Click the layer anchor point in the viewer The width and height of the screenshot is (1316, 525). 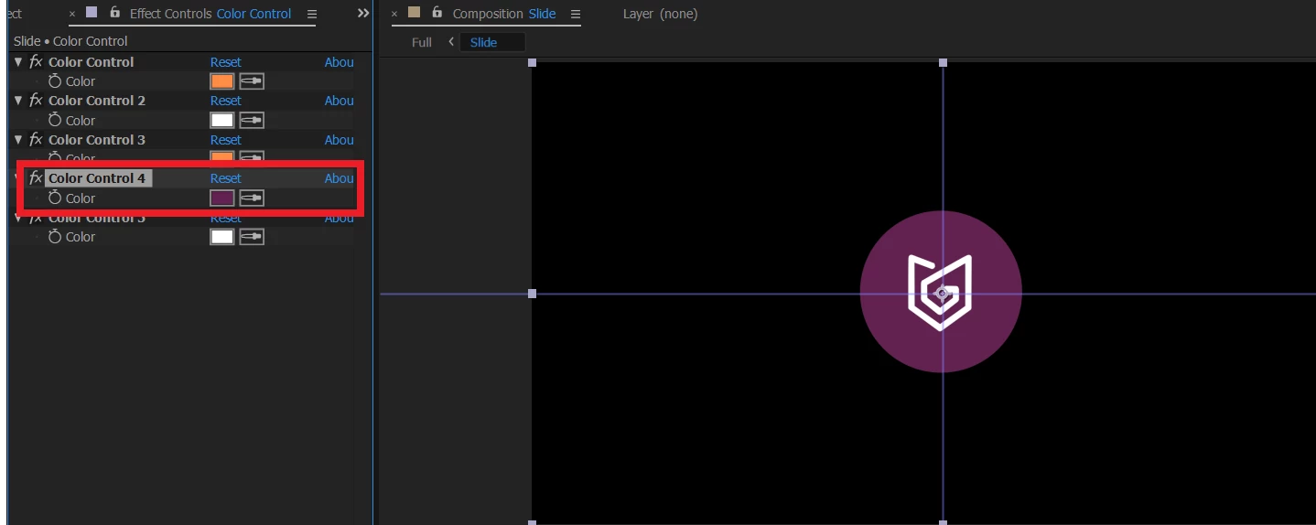pos(943,294)
